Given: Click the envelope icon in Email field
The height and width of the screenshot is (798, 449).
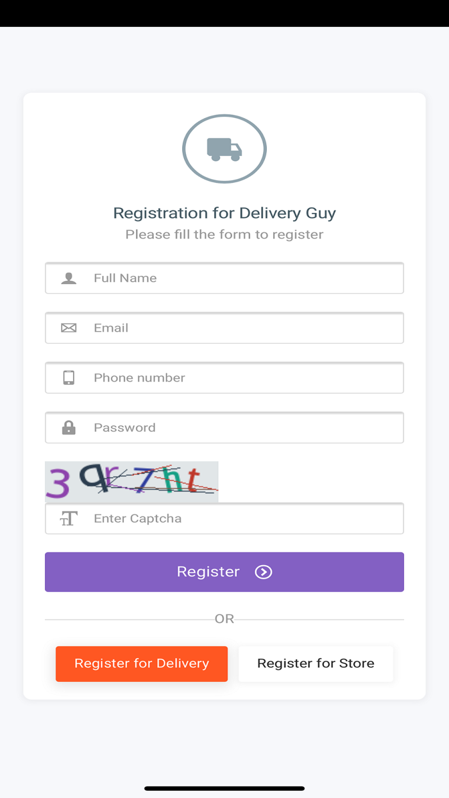Looking at the screenshot, I should [69, 328].
